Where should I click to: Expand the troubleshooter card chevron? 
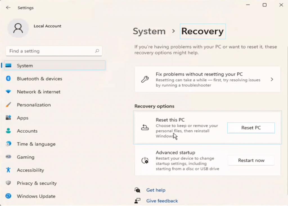click(272, 79)
